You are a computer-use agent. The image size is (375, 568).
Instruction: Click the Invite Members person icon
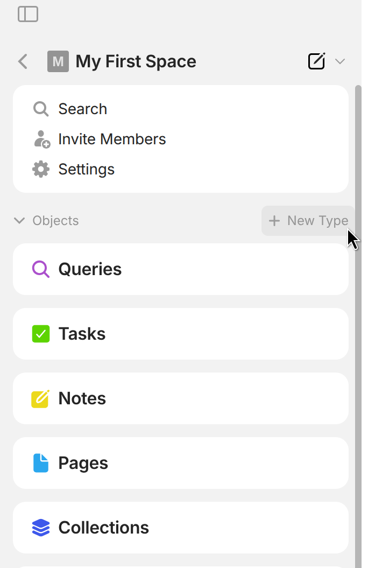[41, 139]
